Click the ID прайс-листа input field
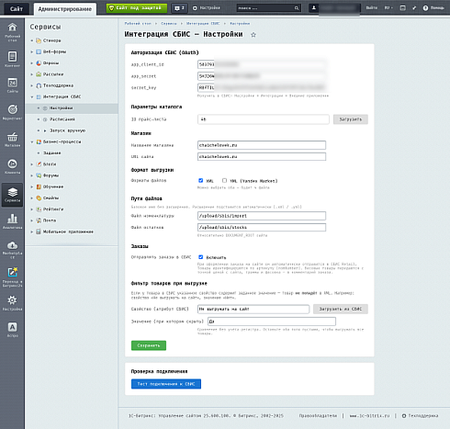This screenshot has width=450, height=429. point(264,119)
